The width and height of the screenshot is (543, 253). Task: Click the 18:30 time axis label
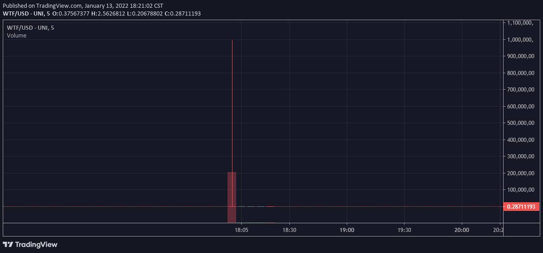click(289, 230)
